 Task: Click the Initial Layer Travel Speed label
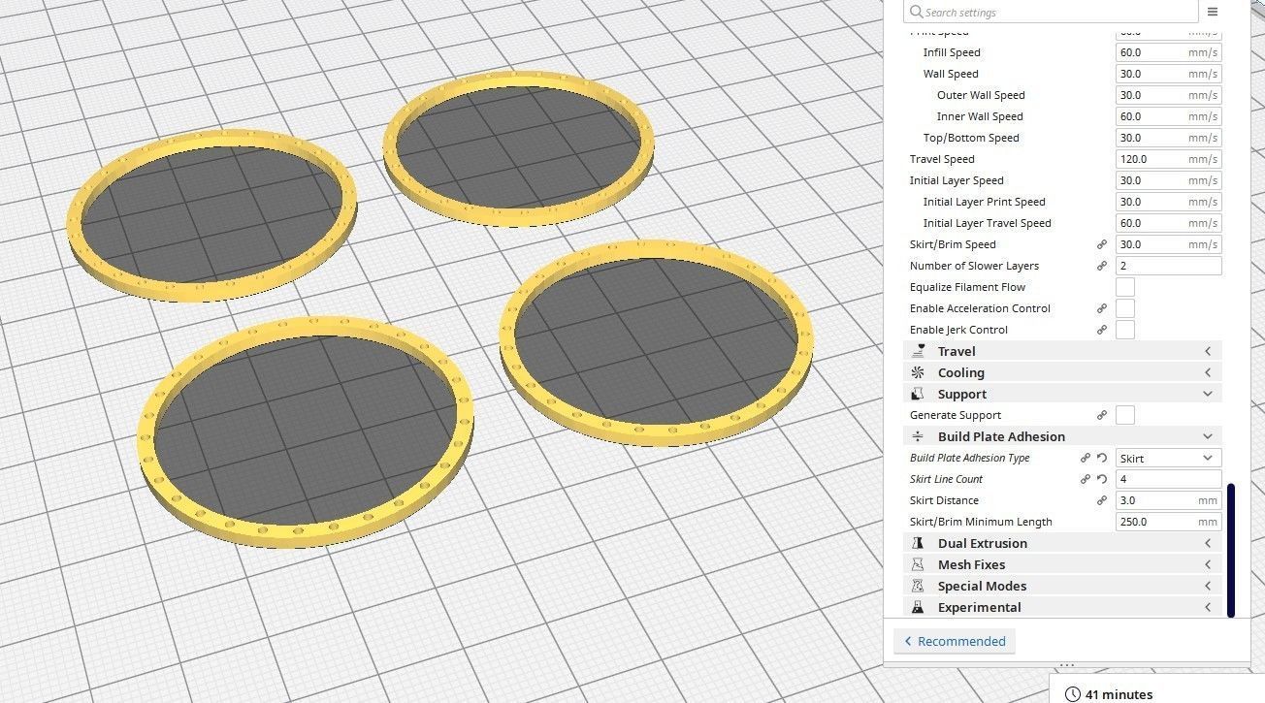988,223
